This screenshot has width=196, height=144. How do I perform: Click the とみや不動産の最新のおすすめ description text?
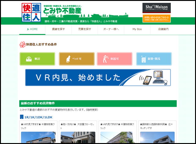tap(59, 110)
